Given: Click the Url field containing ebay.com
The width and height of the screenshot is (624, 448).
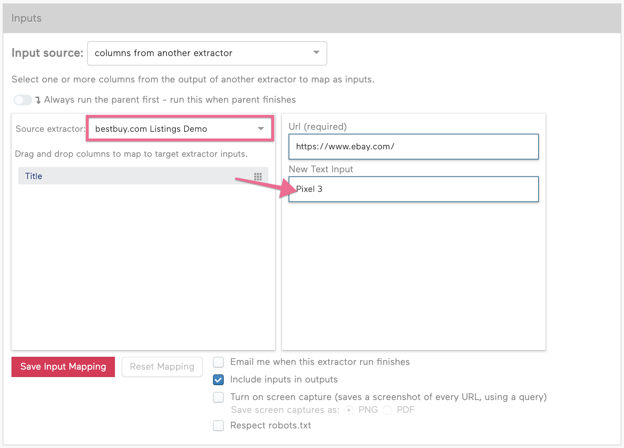Looking at the screenshot, I should (413, 147).
